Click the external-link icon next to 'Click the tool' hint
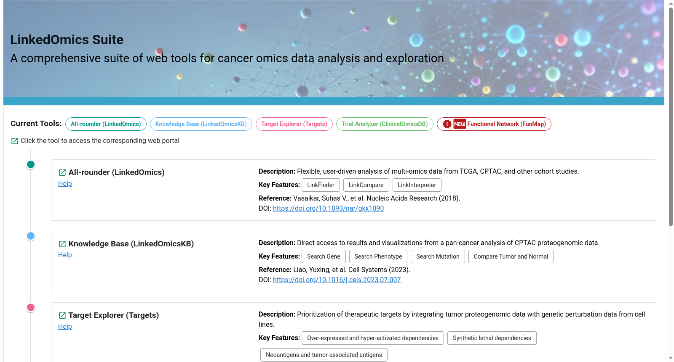 (15, 141)
